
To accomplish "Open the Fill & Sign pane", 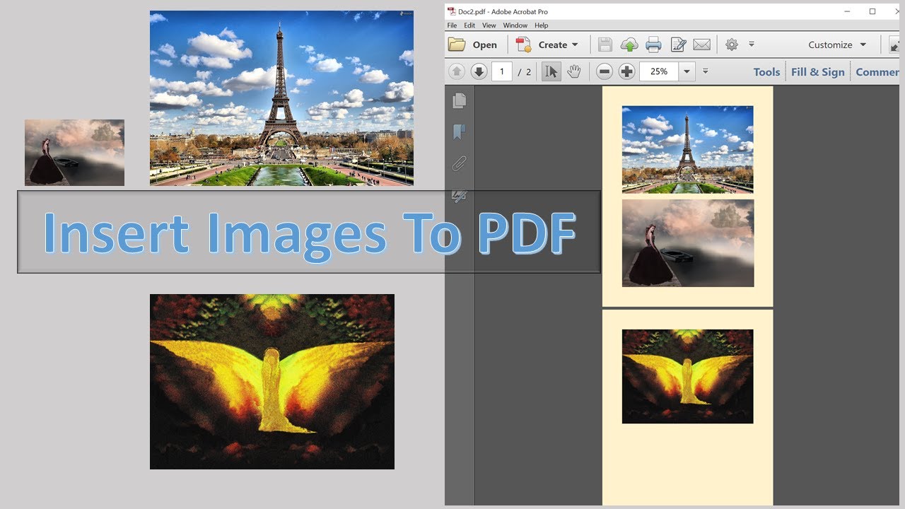I will (x=818, y=71).
